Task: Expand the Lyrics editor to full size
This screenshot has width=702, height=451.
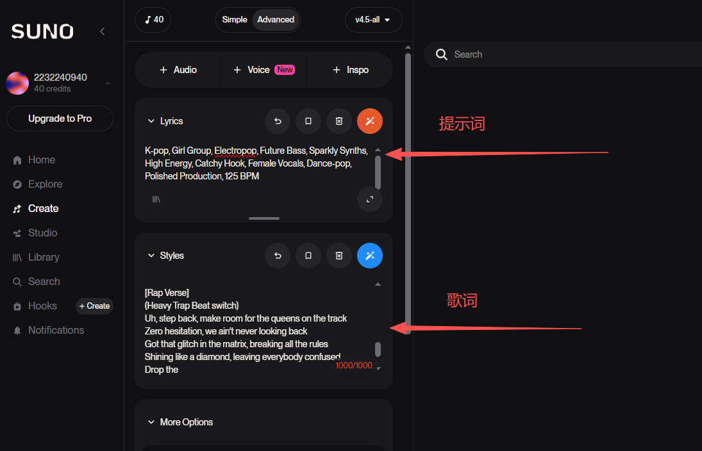Action: 369,199
